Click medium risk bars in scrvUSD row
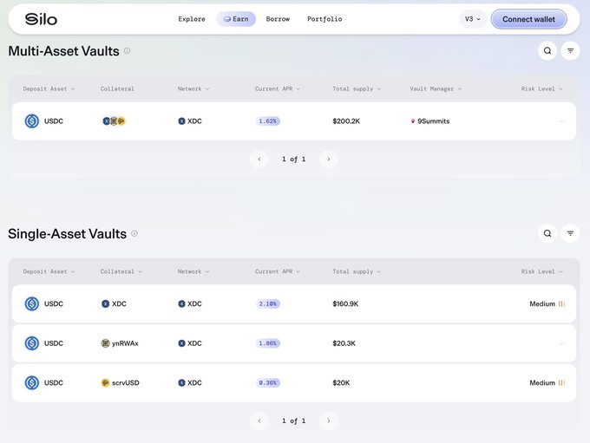This screenshot has height=443, width=590. pos(561,383)
